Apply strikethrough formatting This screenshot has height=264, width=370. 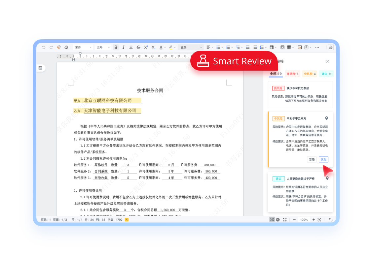point(138,47)
